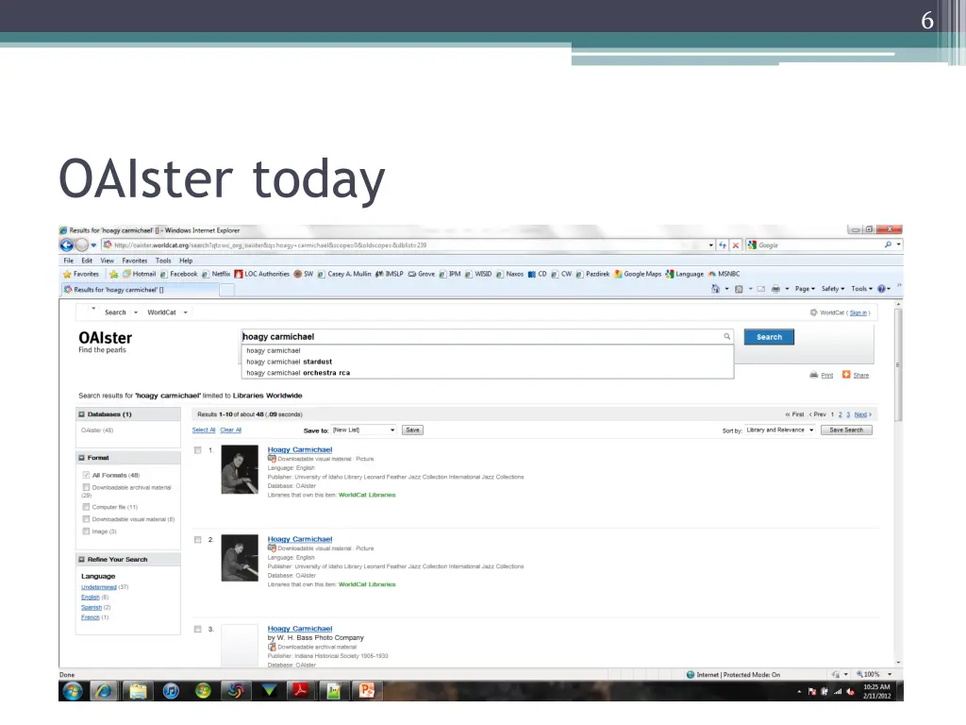Open the zoom level 100% control

tap(873, 674)
